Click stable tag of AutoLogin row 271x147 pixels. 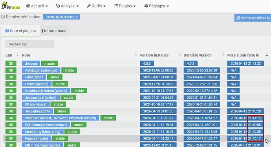[69, 71]
